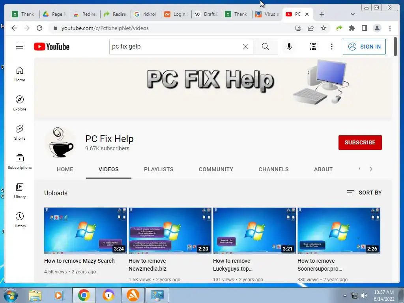
Task: Click the search magnifier button
Action: 266,47
